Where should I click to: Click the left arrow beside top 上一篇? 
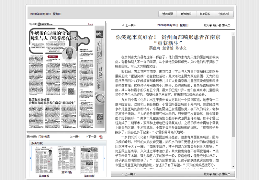pos(123,25)
